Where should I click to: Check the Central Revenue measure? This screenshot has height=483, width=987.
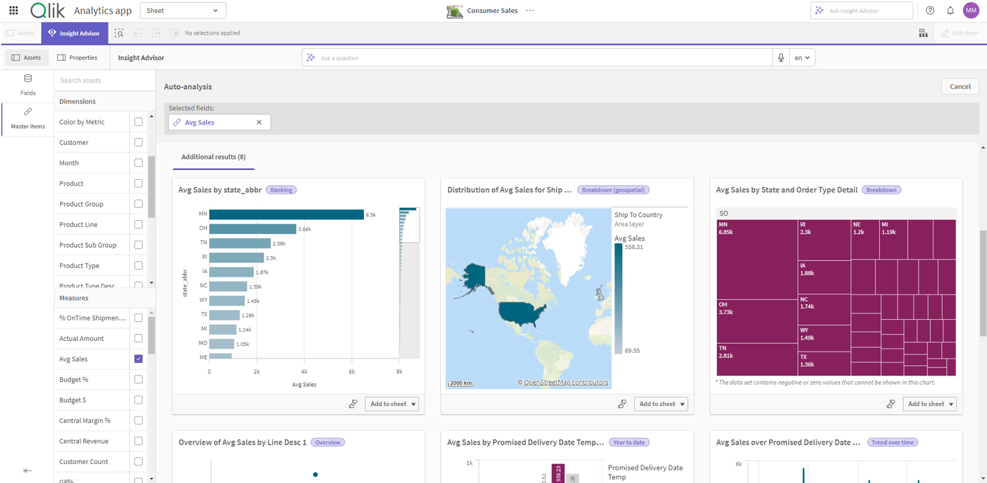(x=138, y=441)
